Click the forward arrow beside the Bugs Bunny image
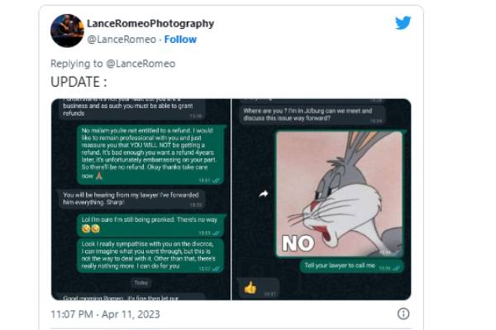 click(264, 193)
